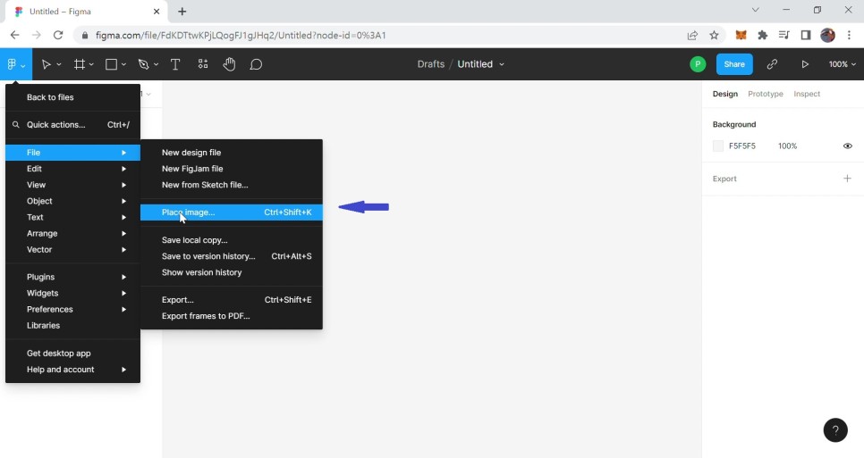Click Back to files
Screen dimensions: 864x458
72,97
